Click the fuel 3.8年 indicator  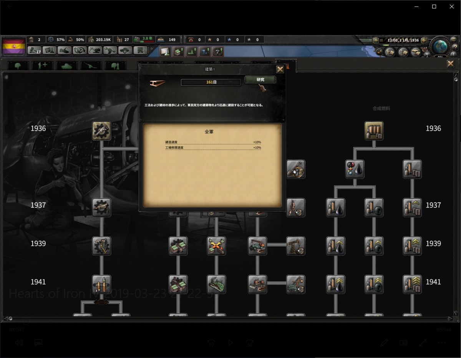pos(144,39)
